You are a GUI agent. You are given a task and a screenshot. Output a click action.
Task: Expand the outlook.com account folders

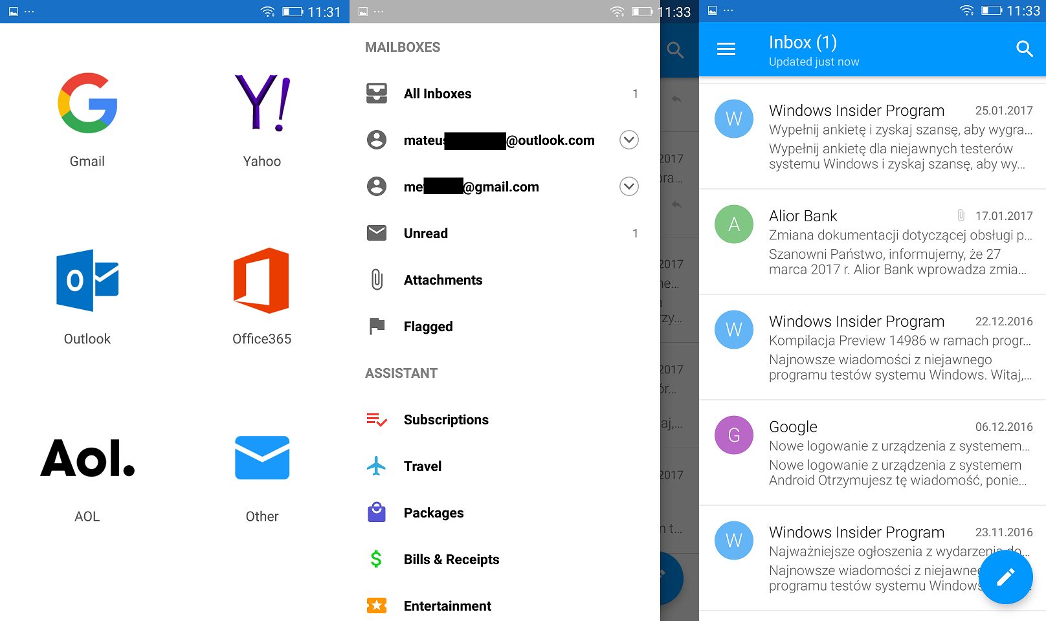pos(629,140)
